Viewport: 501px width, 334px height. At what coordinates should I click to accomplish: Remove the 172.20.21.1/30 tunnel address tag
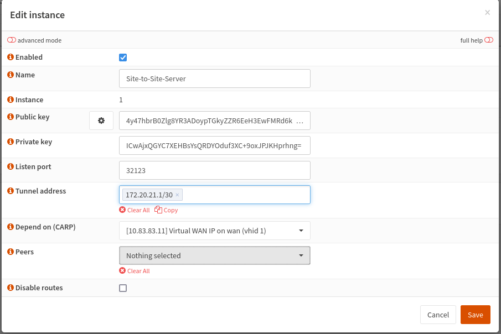[x=177, y=195]
